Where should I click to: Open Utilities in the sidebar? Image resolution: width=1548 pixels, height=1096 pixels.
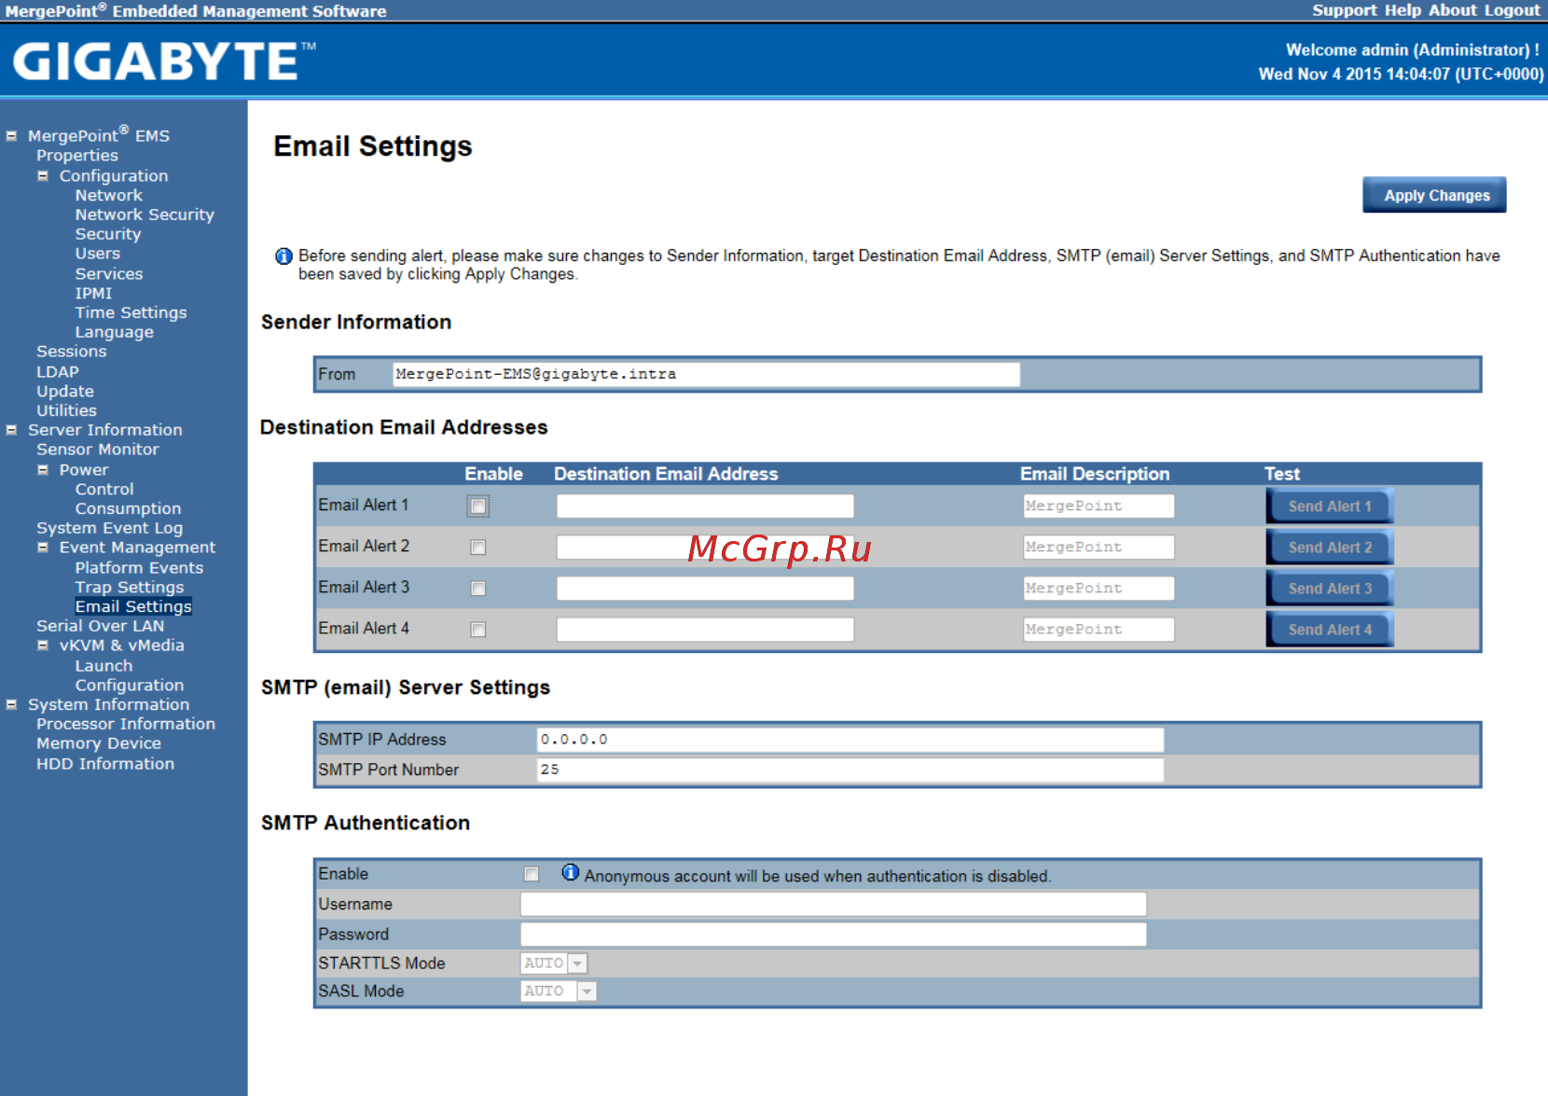click(x=66, y=411)
